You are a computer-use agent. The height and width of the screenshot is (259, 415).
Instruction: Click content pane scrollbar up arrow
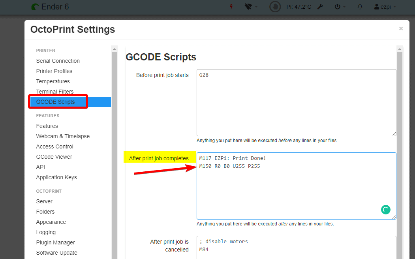coord(400,49)
